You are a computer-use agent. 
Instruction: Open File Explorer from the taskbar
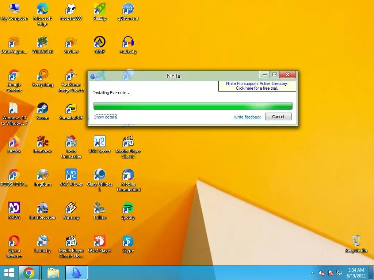(53, 273)
